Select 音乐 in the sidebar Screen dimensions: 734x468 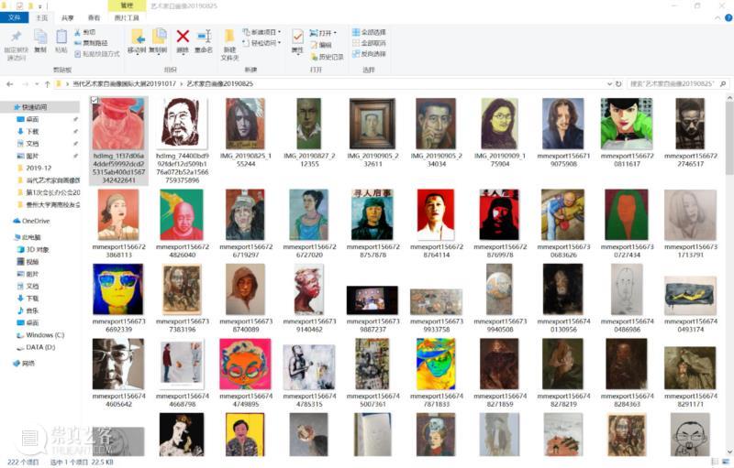[x=28, y=310]
